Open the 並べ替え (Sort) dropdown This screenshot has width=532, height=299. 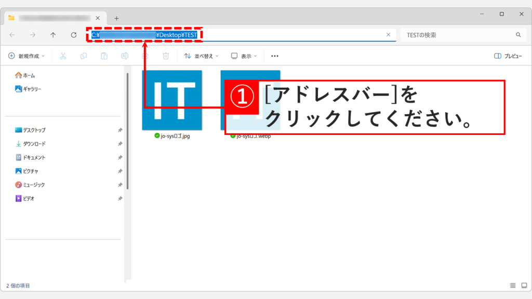[x=201, y=56]
